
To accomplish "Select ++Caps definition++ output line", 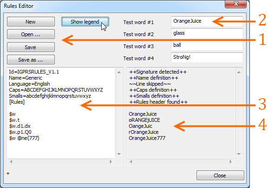I will tap(153, 90).
